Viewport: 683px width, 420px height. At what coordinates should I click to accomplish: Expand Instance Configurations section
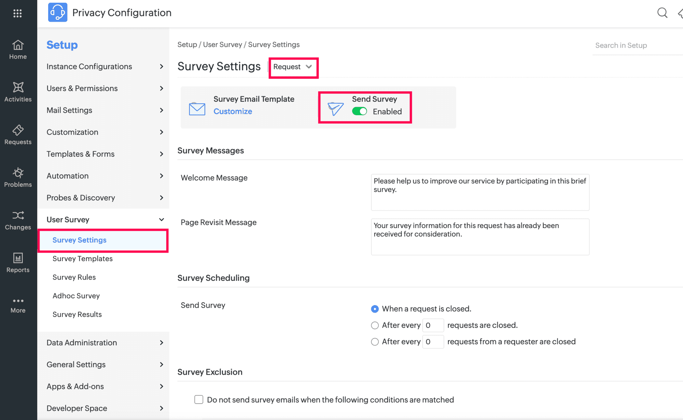pyautogui.click(x=104, y=66)
